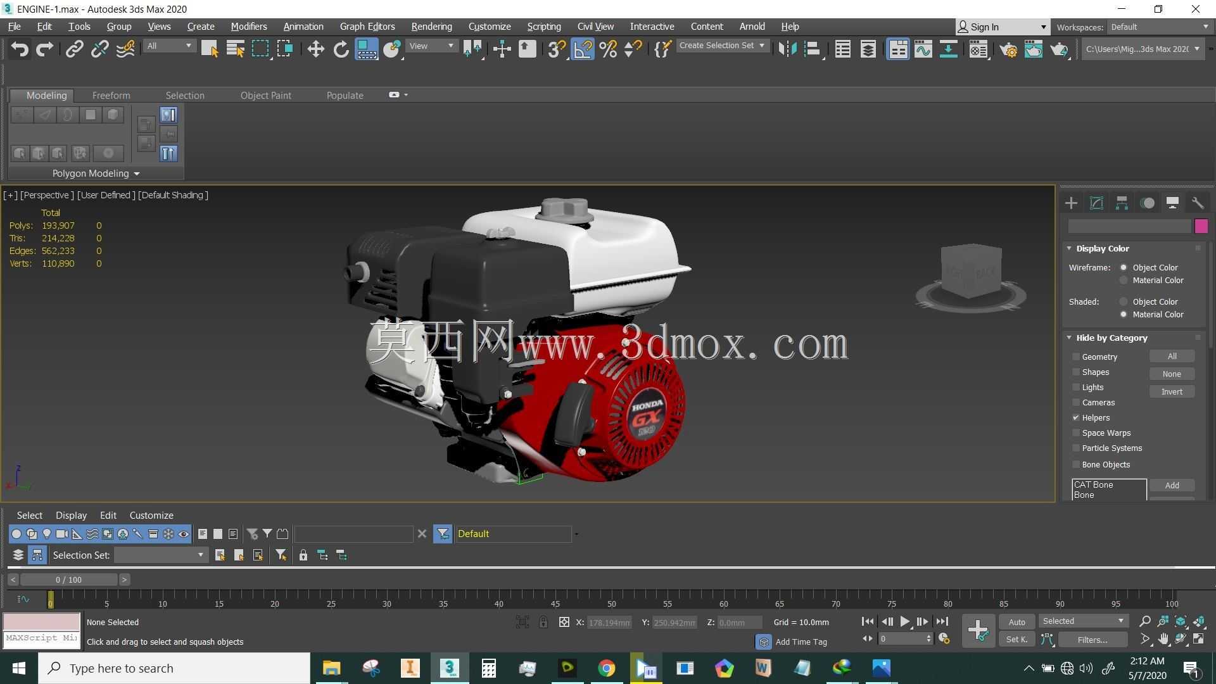Click the Redo arrow icon
The image size is (1216, 684).
pyautogui.click(x=44, y=49)
